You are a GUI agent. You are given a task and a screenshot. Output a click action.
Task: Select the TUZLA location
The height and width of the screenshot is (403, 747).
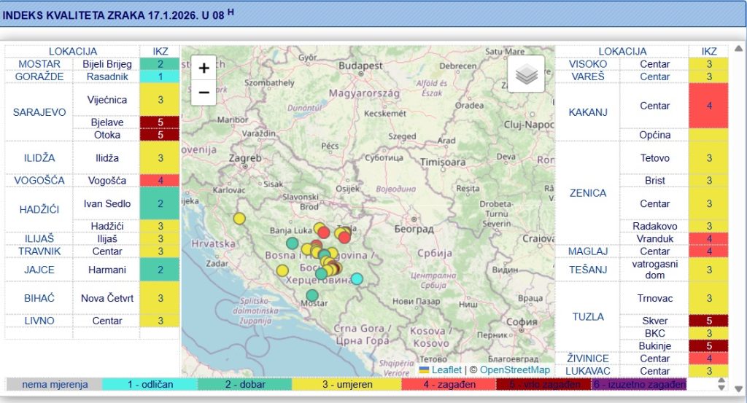pos(587,316)
